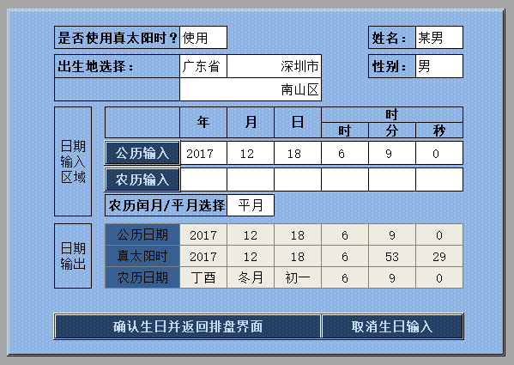Click the 日期输出 side label
This screenshot has width=514, height=365.
pyautogui.click(x=73, y=256)
